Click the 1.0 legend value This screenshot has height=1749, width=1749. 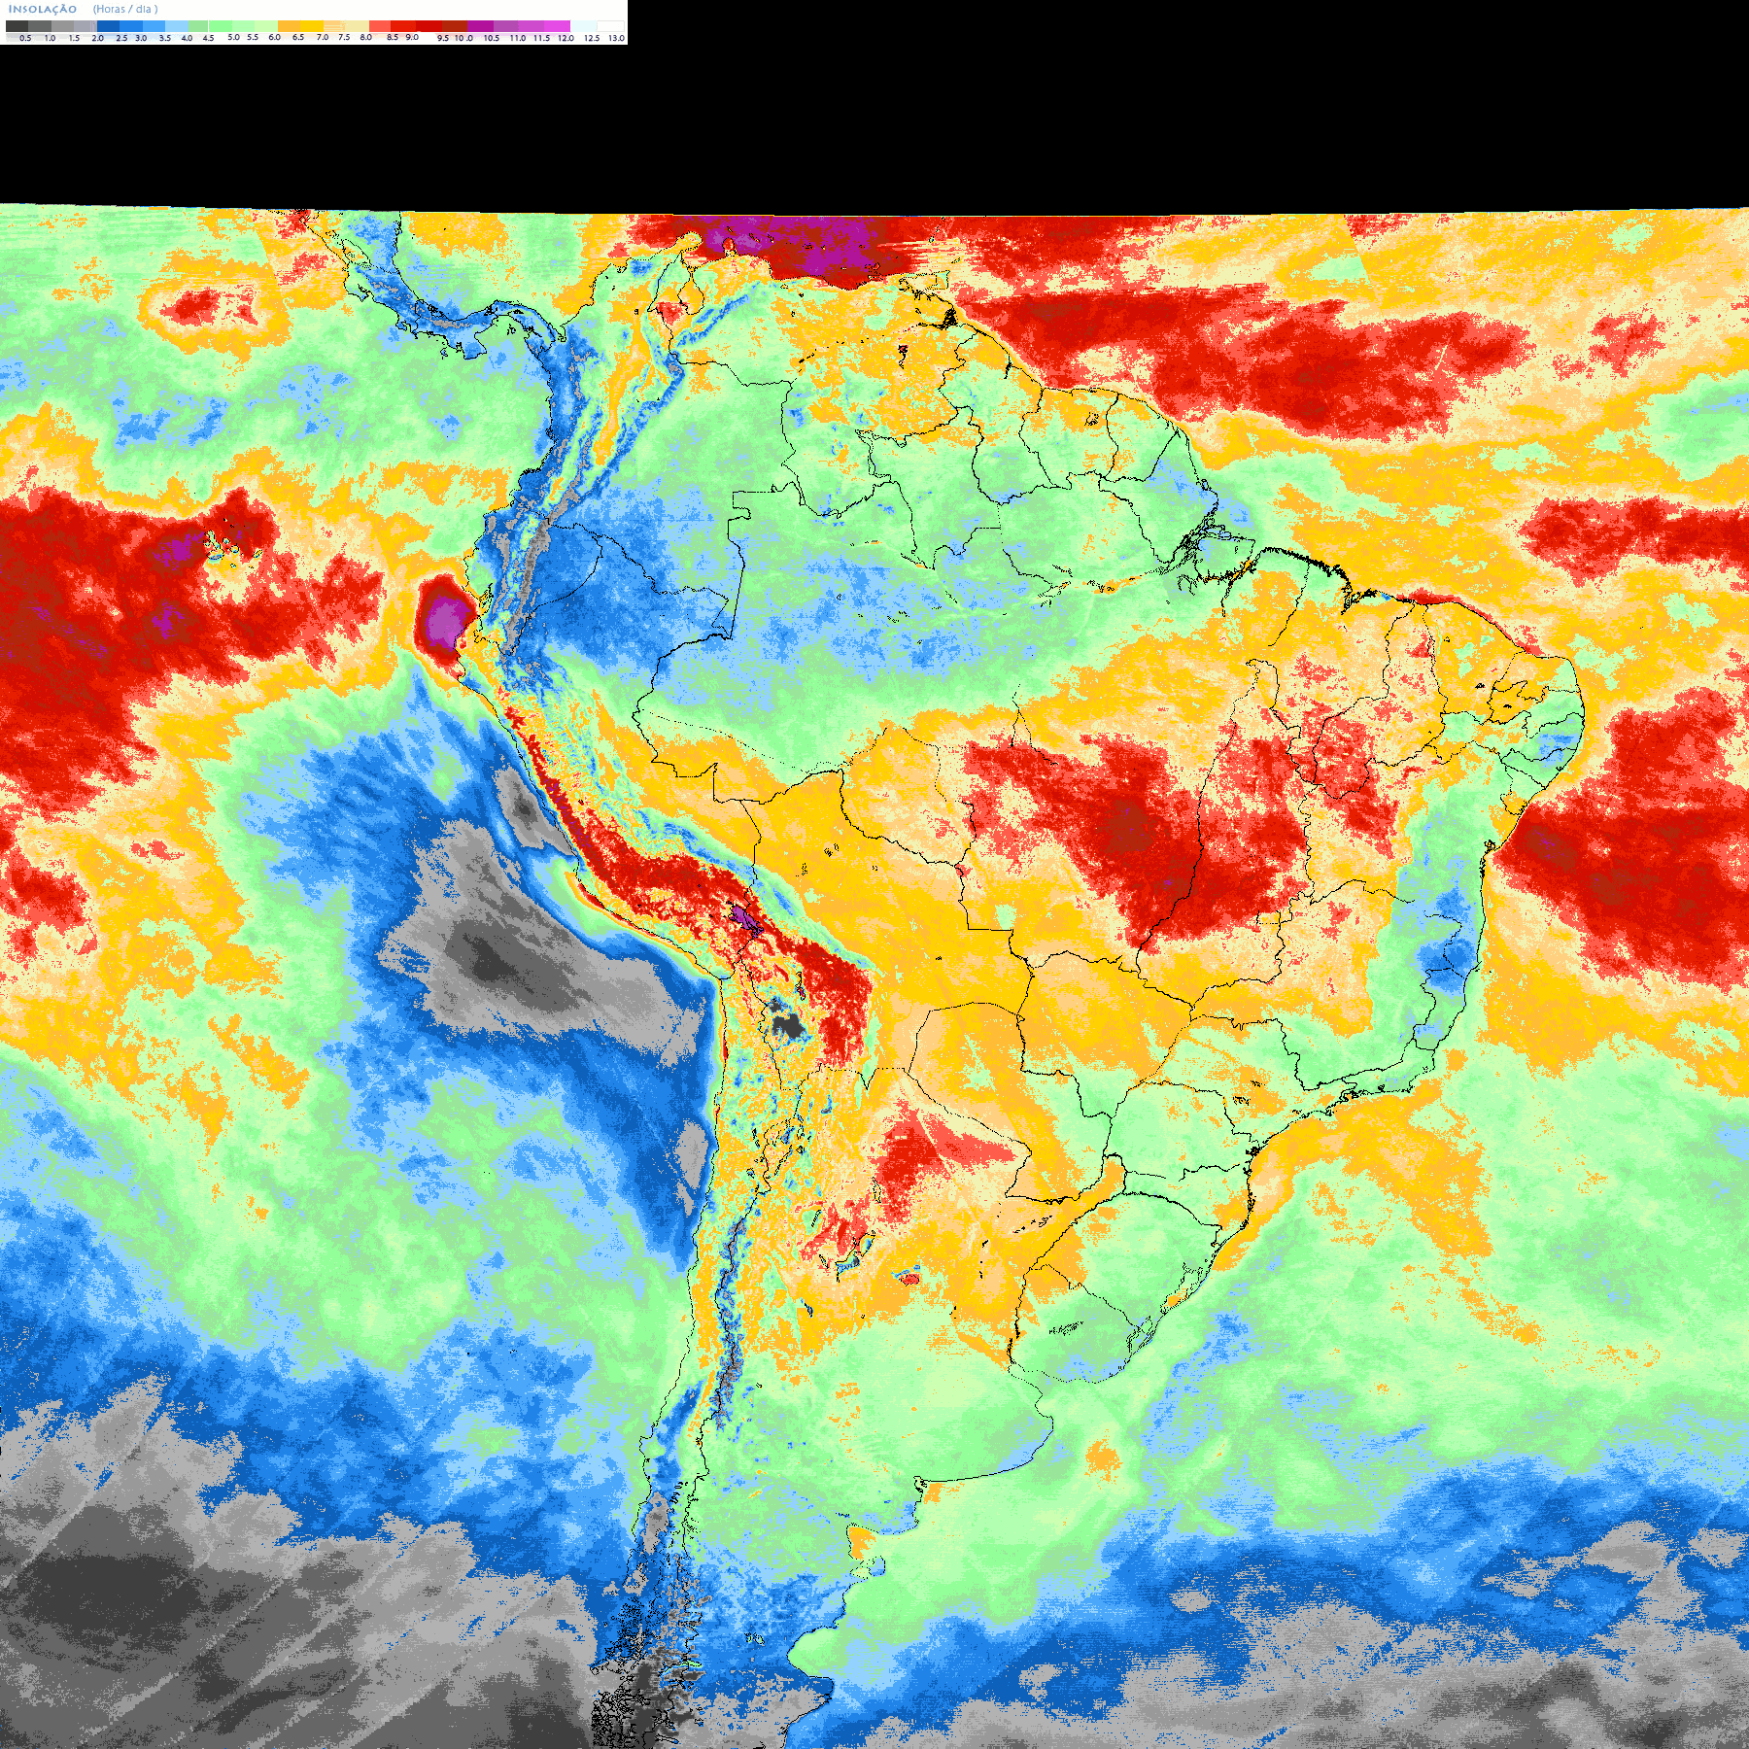(x=50, y=38)
